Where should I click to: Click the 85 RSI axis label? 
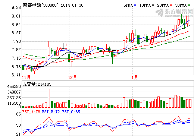[x=18, y=114]
